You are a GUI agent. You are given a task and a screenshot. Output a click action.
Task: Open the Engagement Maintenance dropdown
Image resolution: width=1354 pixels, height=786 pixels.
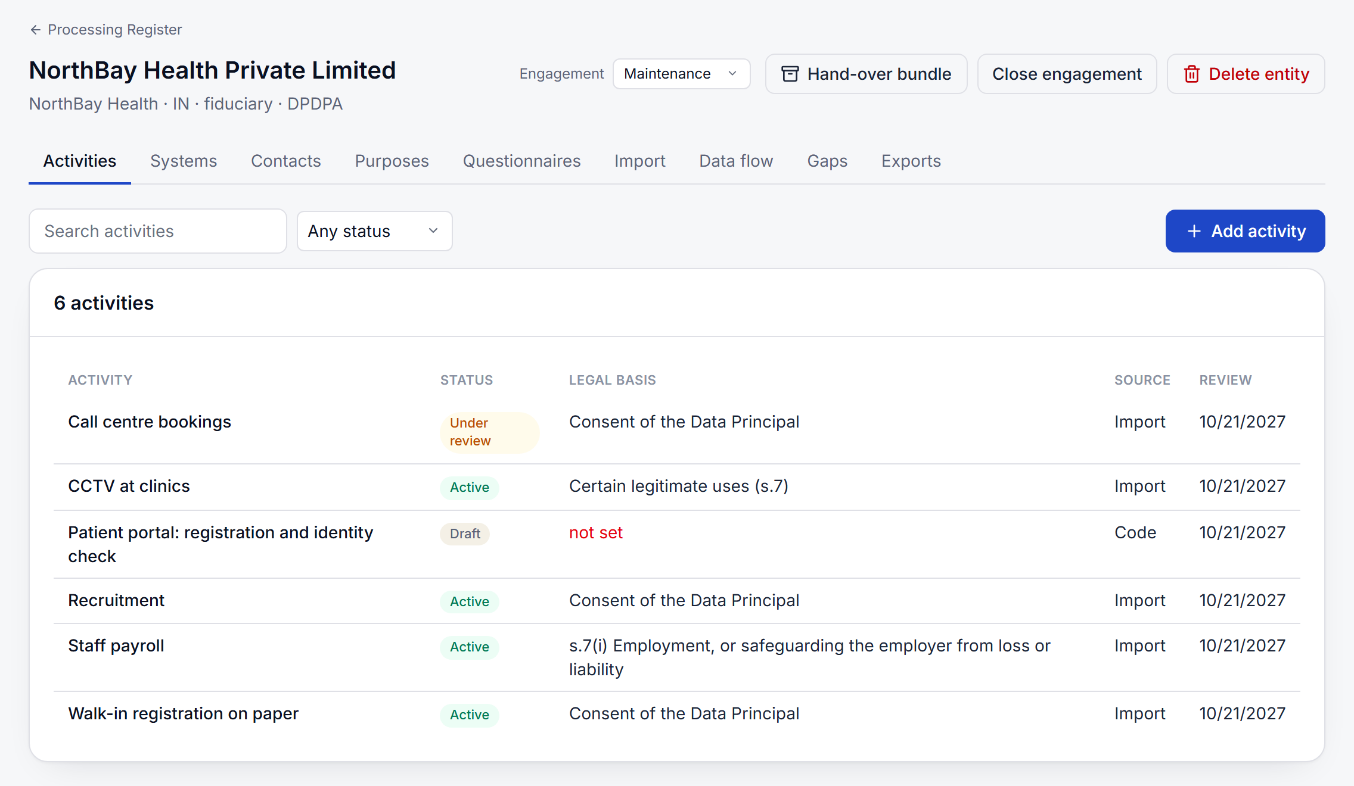point(681,74)
